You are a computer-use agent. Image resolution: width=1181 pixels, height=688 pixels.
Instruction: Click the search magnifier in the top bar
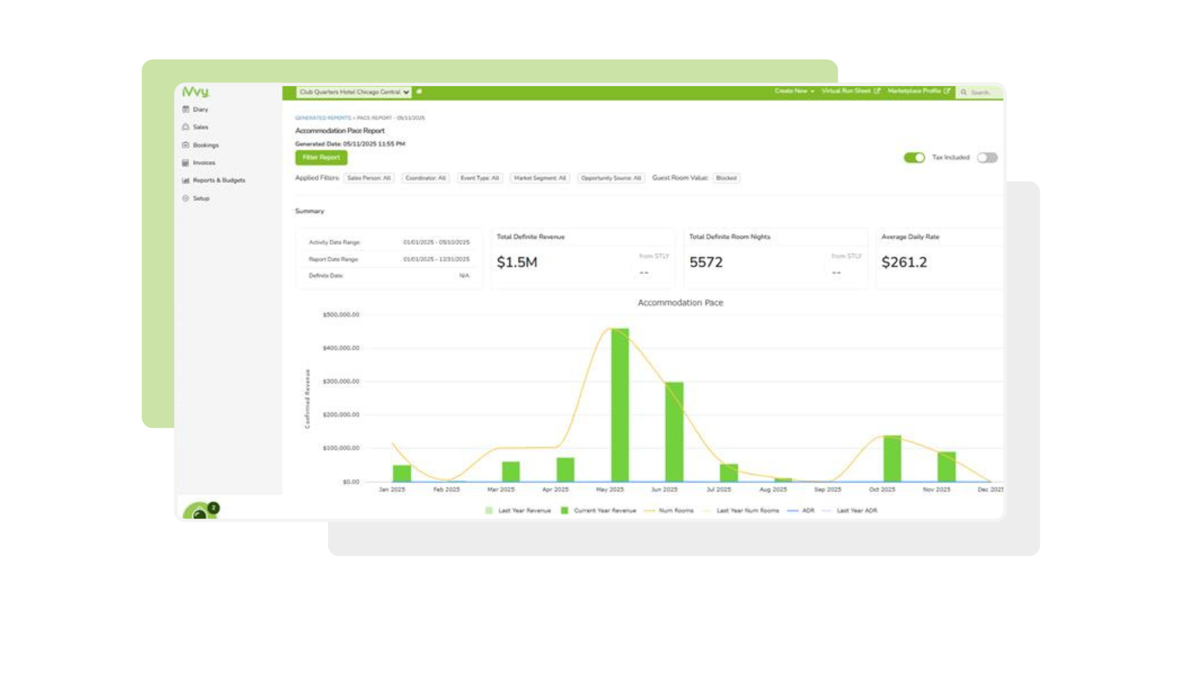[x=962, y=92]
